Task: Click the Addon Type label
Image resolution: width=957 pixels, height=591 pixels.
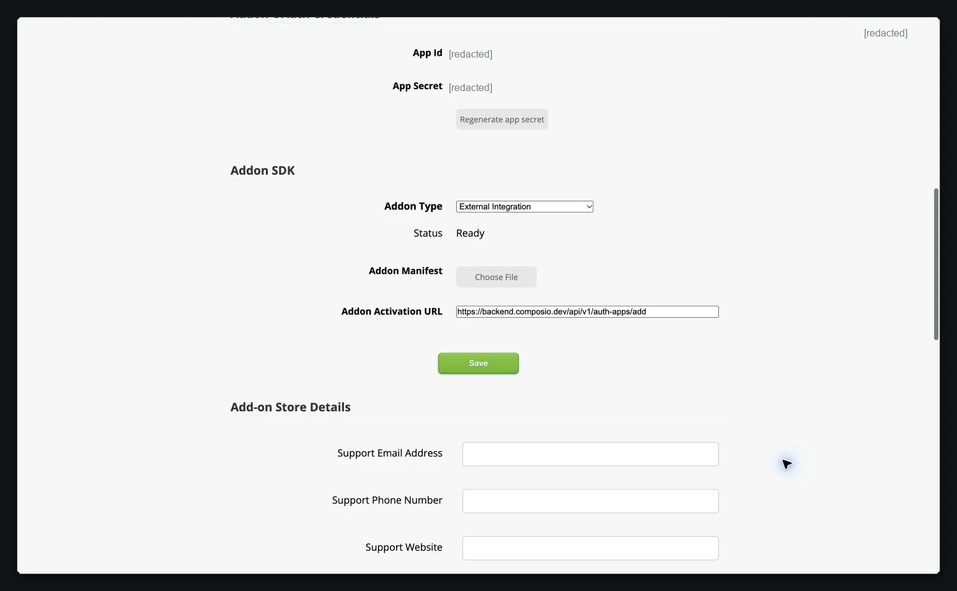Action: tap(413, 206)
